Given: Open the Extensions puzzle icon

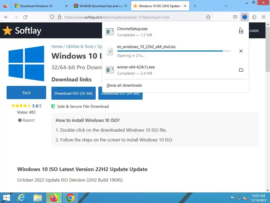Looking at the screenshot, I should [x=254, y=17].
